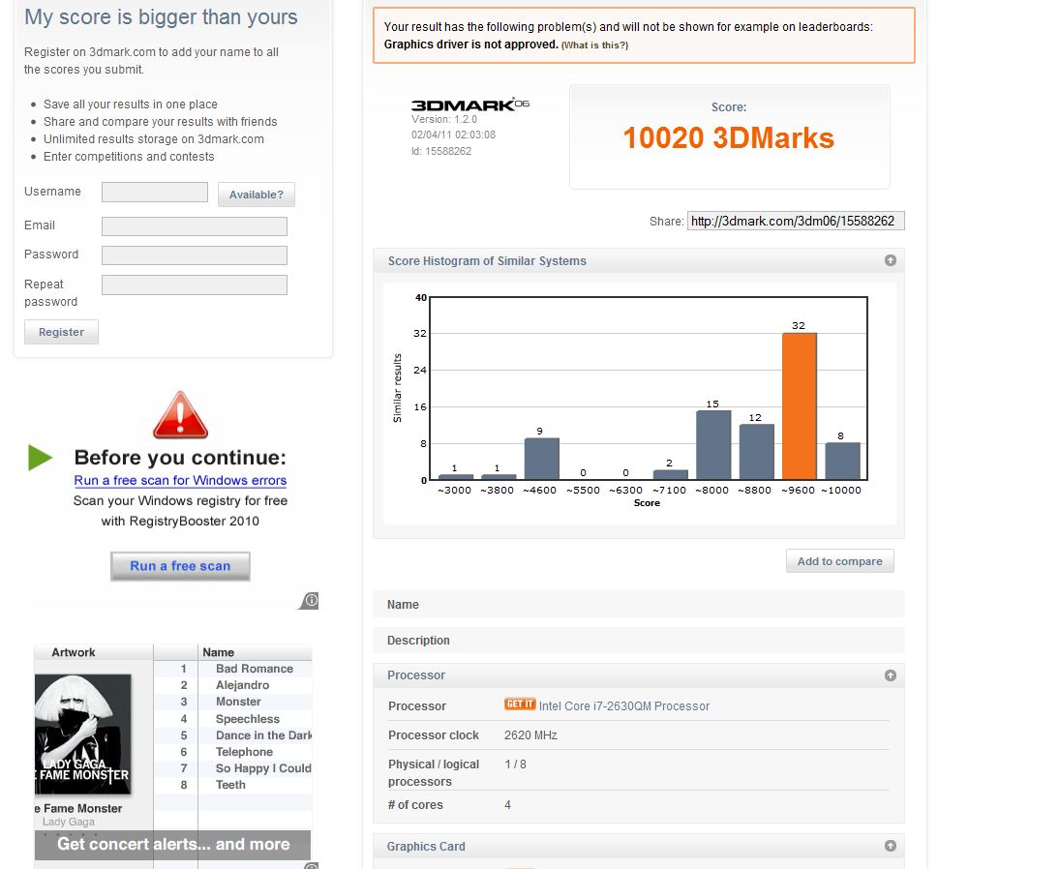
Task: Click the Name column header in track list
Action: pos(256,652)
